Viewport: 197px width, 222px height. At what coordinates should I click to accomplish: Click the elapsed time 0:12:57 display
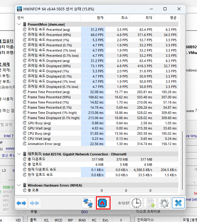(124, 203)
